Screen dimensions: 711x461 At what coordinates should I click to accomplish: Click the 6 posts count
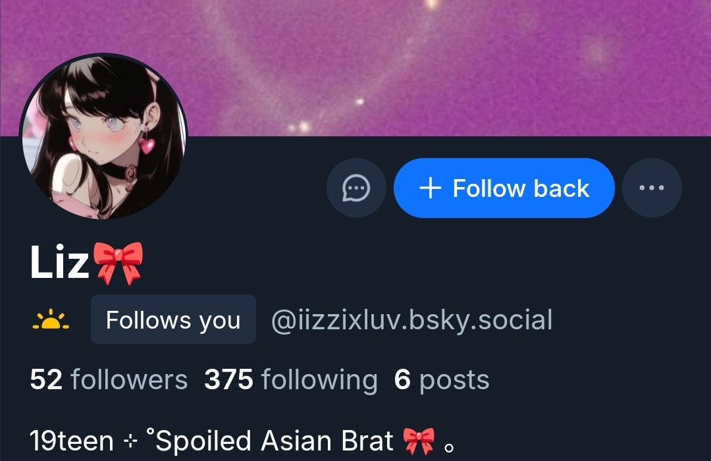[442, 380]
